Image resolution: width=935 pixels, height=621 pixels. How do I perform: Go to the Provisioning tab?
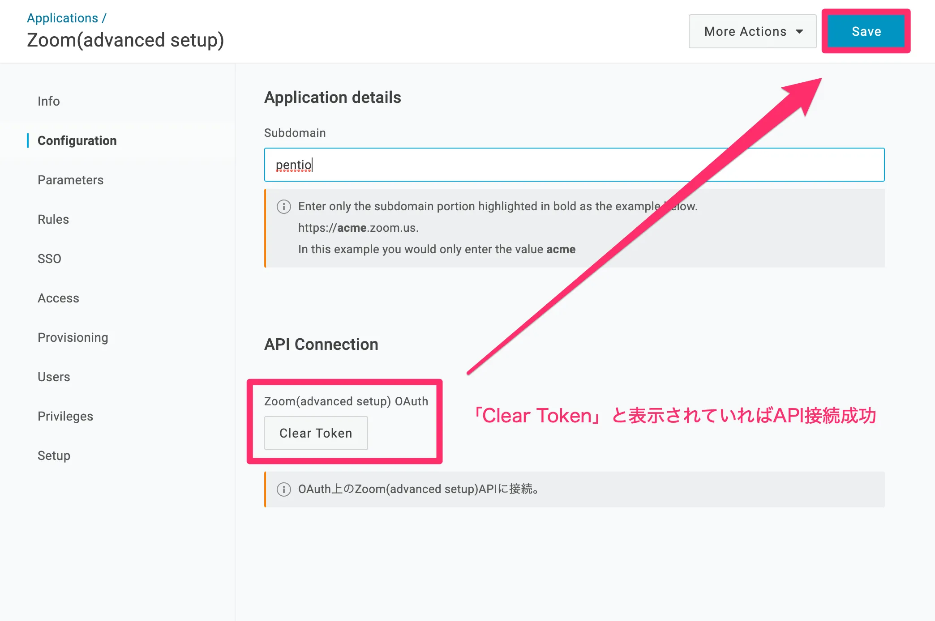[x=73, y=337]
